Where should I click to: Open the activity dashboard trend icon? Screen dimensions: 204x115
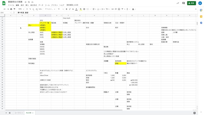178,3
